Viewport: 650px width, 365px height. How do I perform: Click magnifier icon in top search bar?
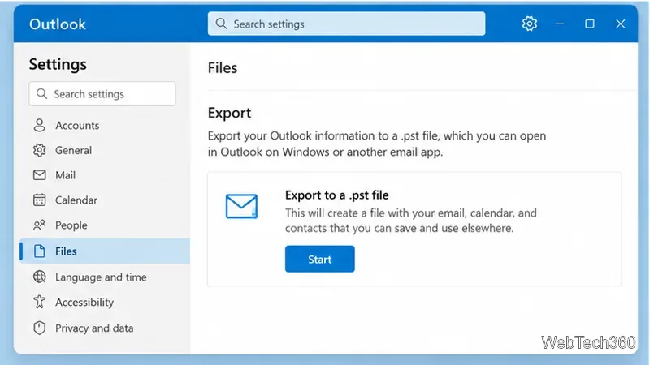(221, 24)
